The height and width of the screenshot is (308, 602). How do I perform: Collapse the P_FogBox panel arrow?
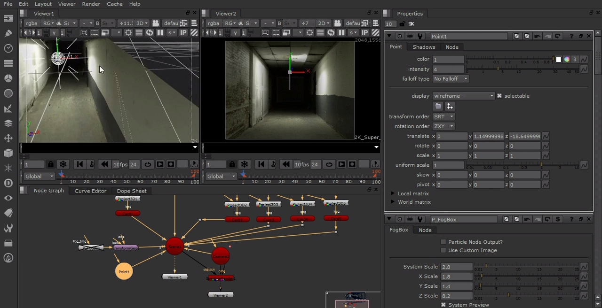point(389,219)
